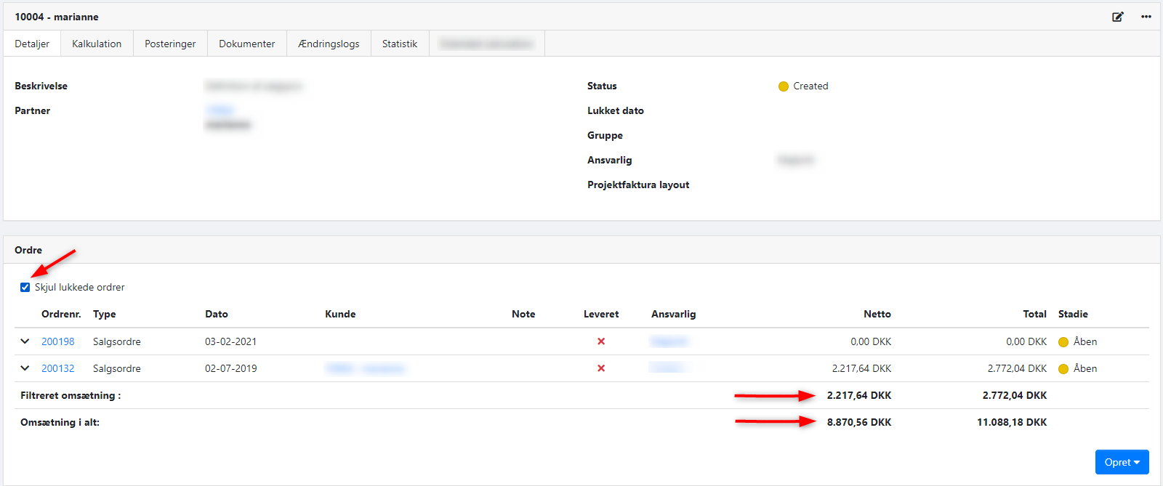Viewport: 1163px width, 486px height.
Task: Click red X delivered icon for order 200198
Action: click(601, 341)
